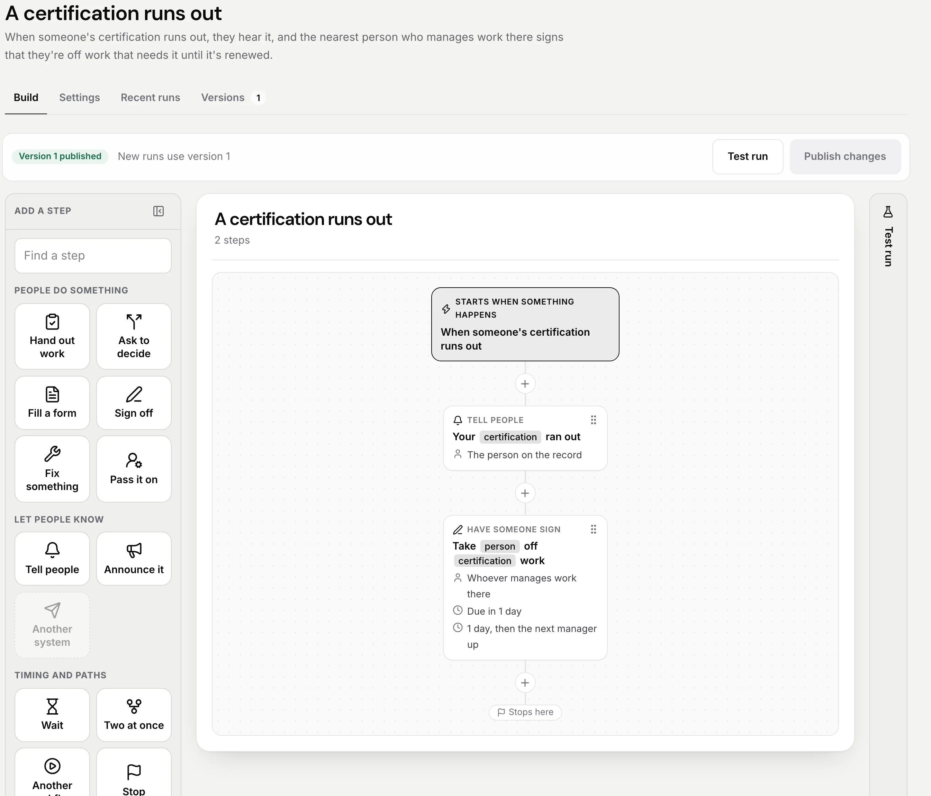The image size is (931, 796).
Task: Click the clock icon beside Due in 1 day
Action: point(458,610)
